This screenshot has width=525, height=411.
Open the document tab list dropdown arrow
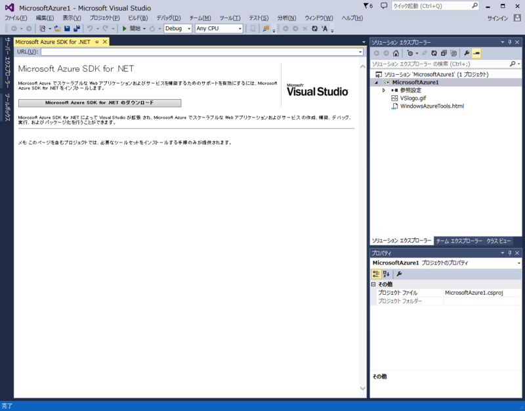364,42
